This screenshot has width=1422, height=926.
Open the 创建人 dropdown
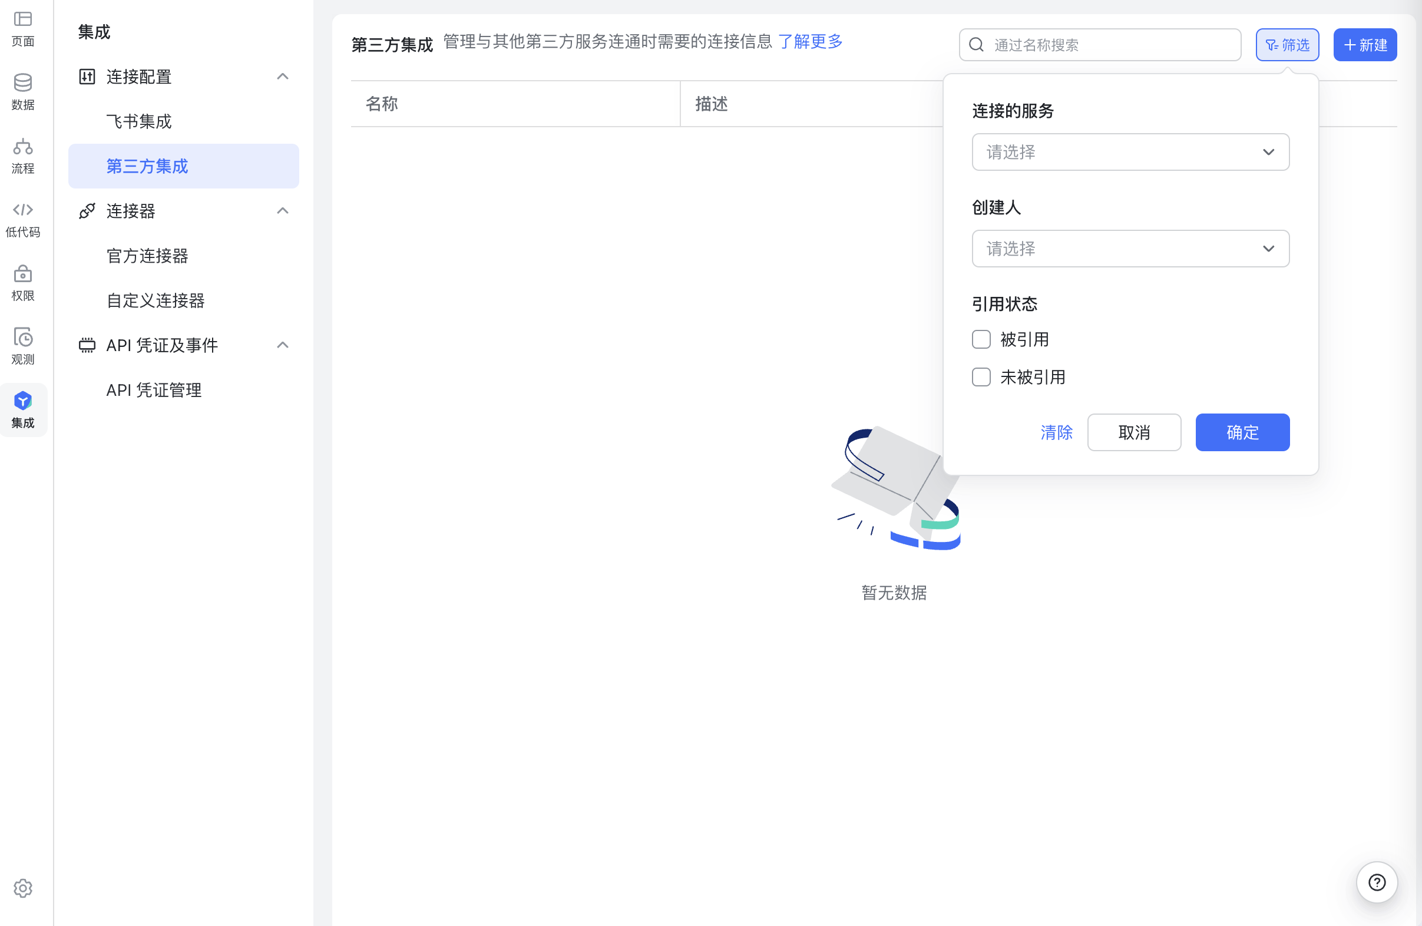[x=1130, y=249]
